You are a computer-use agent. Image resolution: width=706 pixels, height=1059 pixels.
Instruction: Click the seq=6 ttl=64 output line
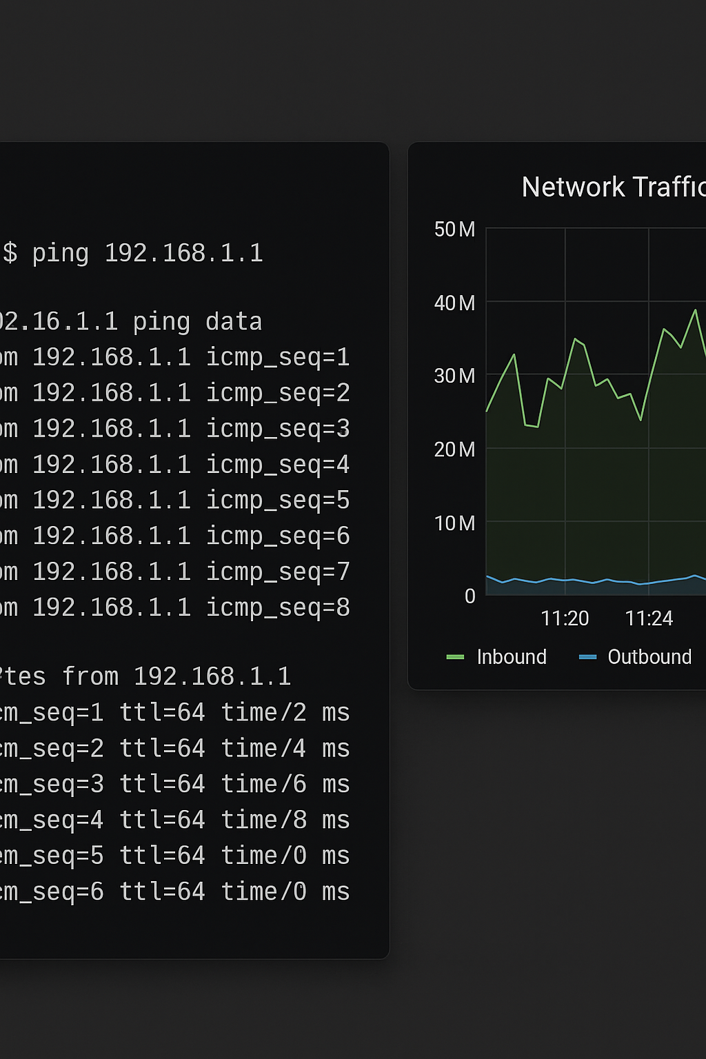coord(175,892)
